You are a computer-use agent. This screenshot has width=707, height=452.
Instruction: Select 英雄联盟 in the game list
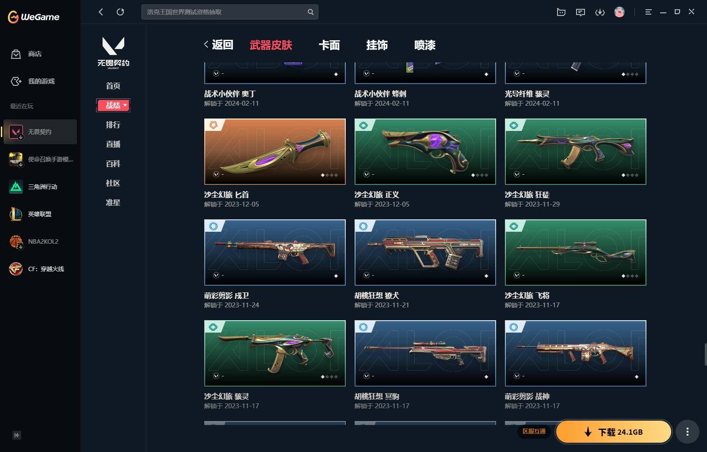coord(40,214)
